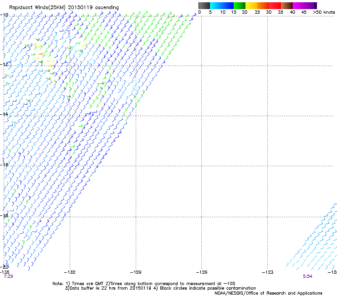337x296 pixels.
Task: Click the -126 longitude axis label
Action: [x=202, y=272]
